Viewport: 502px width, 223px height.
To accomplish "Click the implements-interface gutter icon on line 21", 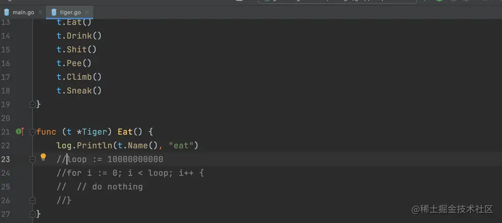I will point(20,131).
